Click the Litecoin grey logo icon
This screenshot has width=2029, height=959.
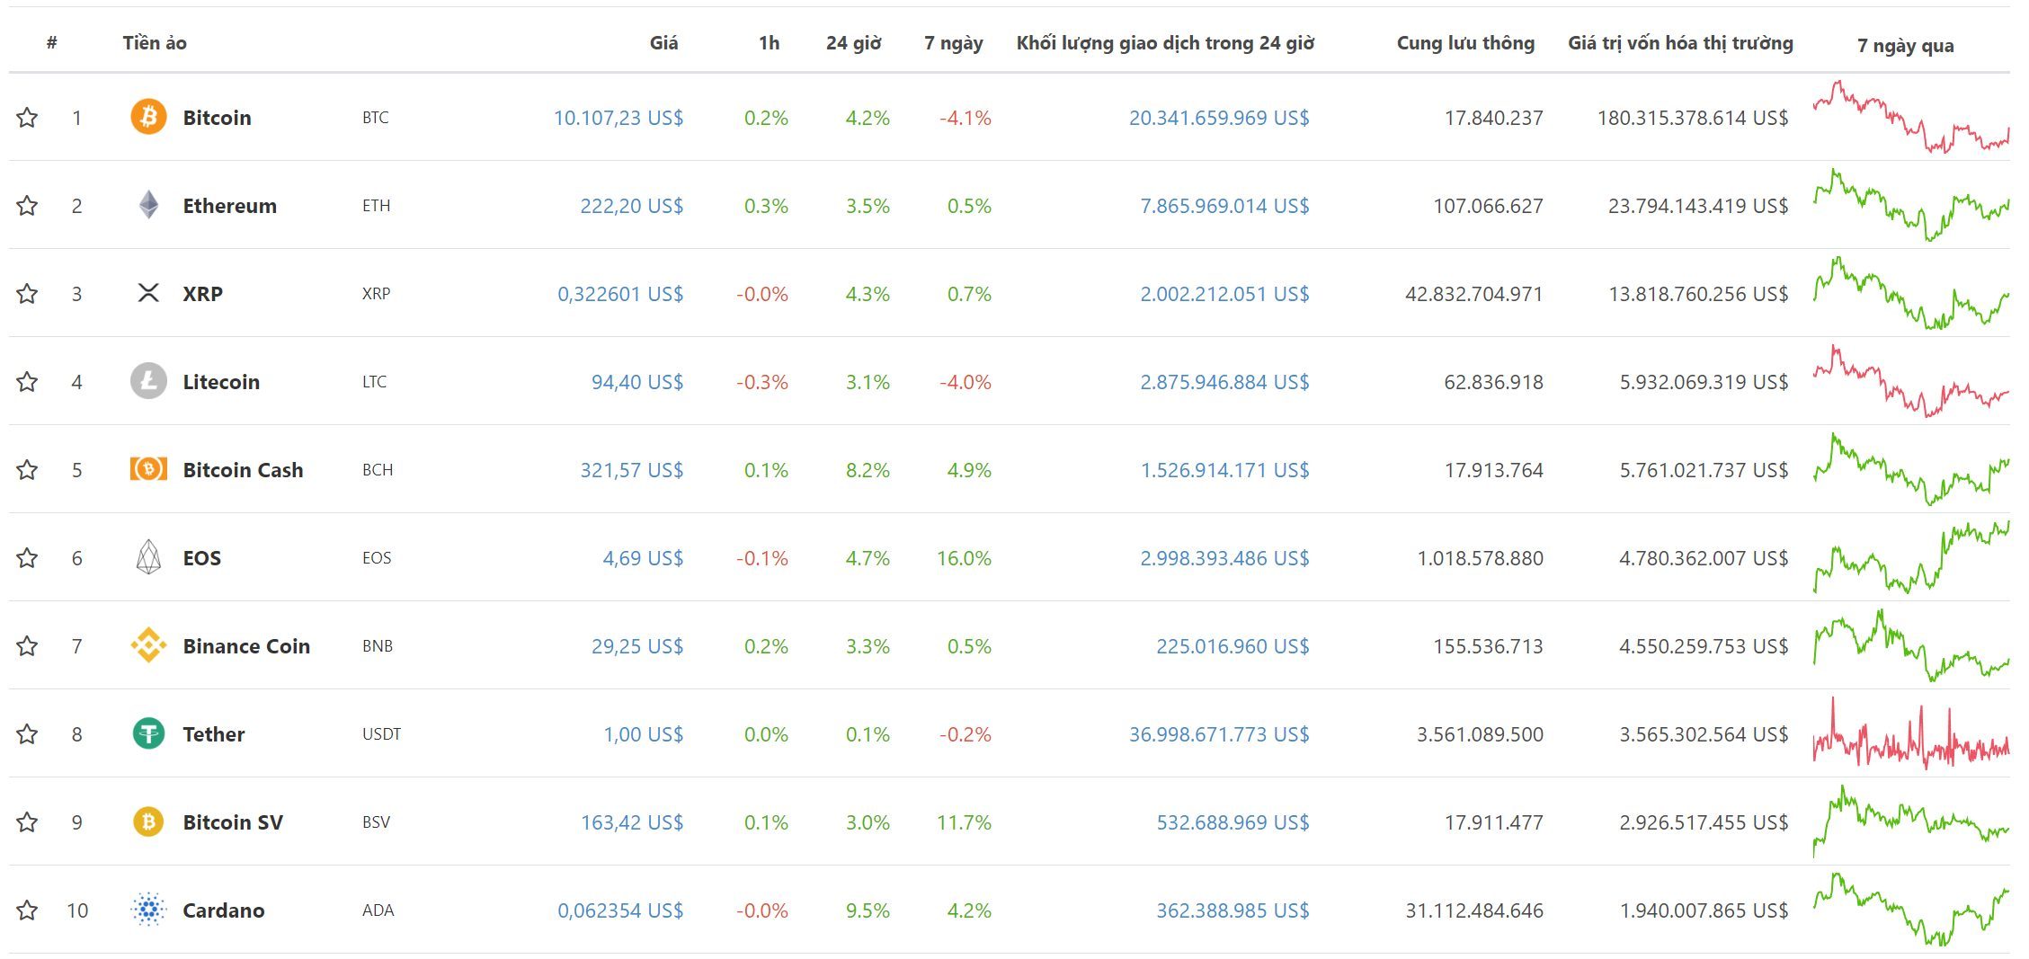tap(148, 381)
